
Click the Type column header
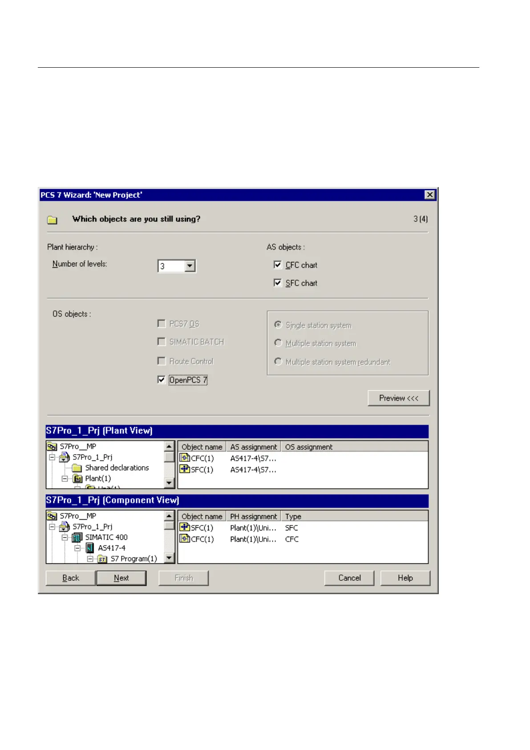(x=355, y=516)
